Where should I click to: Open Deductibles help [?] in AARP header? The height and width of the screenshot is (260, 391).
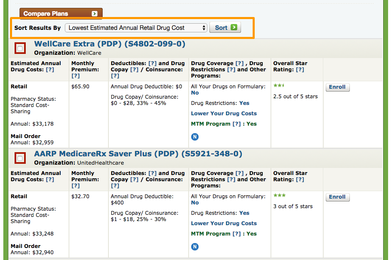tap(152, 173)
